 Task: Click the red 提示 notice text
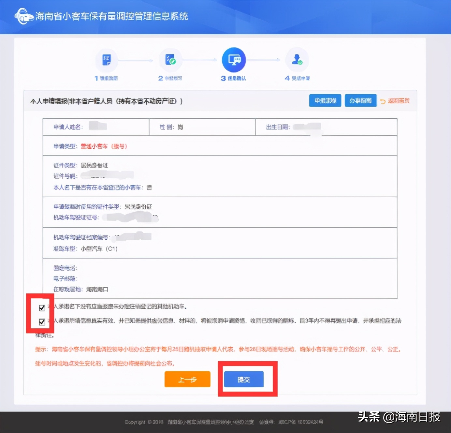tap(218, 356)
